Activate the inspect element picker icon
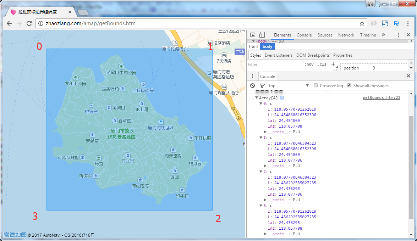417x241 pixels. 252,35
